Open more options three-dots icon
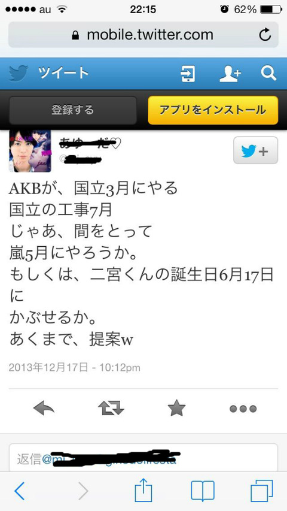This screenshot has height=511, width=287. [x=243, y=409]
